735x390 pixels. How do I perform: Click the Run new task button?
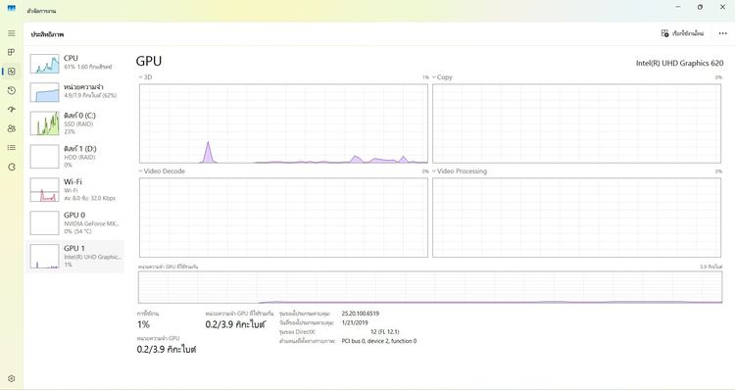click(x=682, y=33)
